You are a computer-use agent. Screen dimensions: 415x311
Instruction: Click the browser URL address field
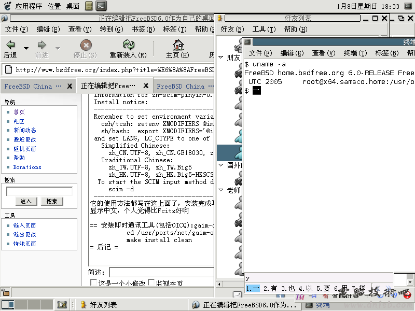coord(114,70)
